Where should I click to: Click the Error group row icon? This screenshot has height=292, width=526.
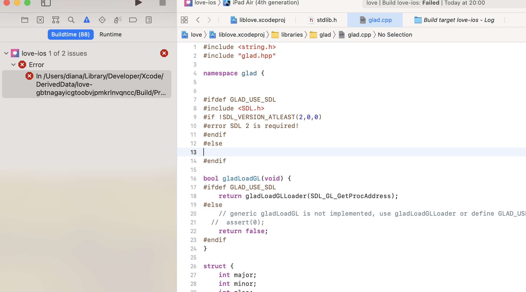(22, 64)
